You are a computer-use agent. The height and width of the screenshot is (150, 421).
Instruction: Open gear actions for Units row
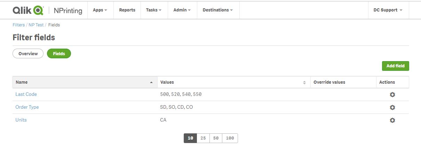[392, 120]
